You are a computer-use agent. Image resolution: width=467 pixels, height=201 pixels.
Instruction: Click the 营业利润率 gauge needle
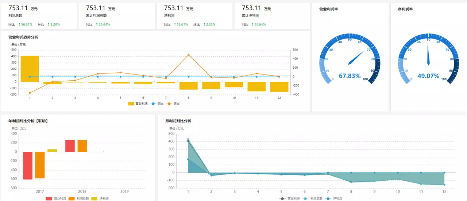pyautogui.click(x=357, y=57)
